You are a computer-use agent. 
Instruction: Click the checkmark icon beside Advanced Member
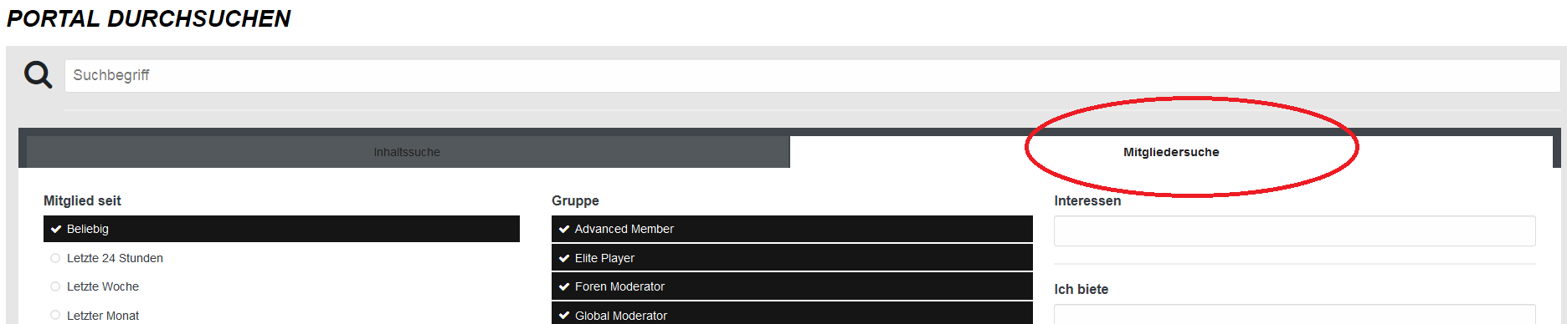564,229
